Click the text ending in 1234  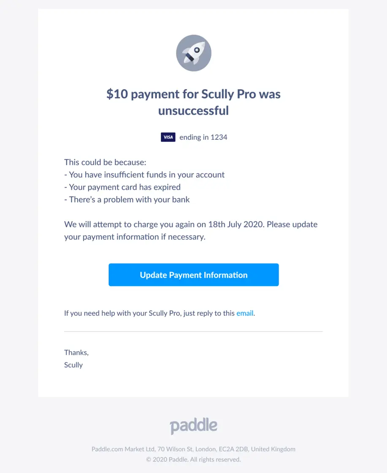click(x=202, y=137)
